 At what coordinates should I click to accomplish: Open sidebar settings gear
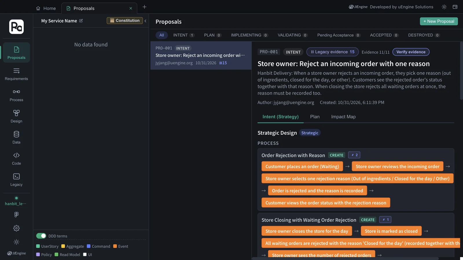(x=16, y=228)
